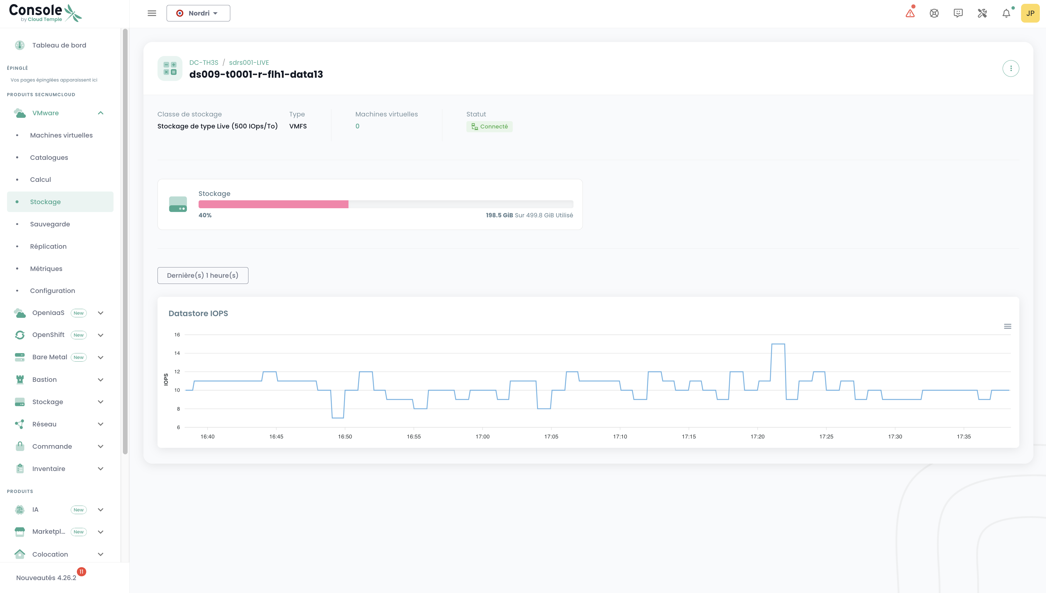
Task: Open the tools wrench icon
Action: 982,13
